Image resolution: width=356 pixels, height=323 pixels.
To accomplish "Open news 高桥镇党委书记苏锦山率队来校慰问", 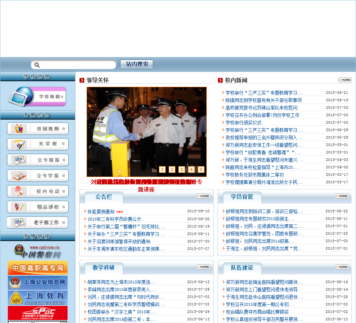I will click(261, 108).
